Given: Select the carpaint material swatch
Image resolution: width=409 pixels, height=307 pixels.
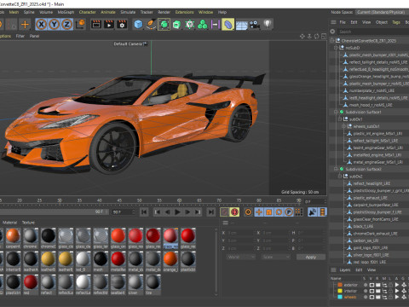Looking at the screenshot, I should pyautogui.click(x=13, y=238).
